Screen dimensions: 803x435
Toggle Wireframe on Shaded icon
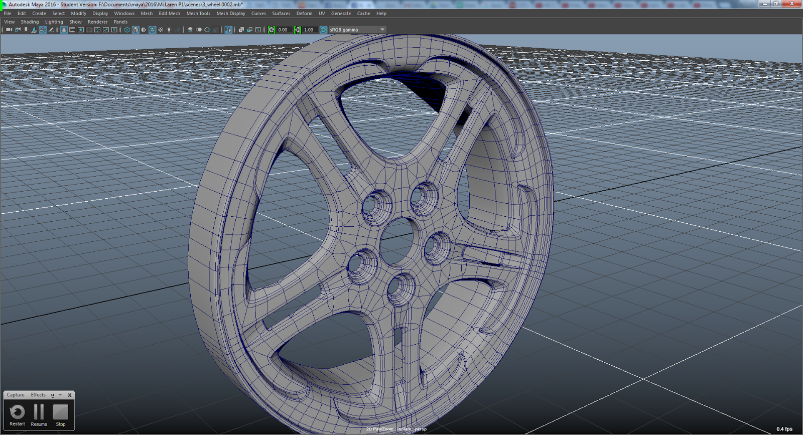click(152, 30)
